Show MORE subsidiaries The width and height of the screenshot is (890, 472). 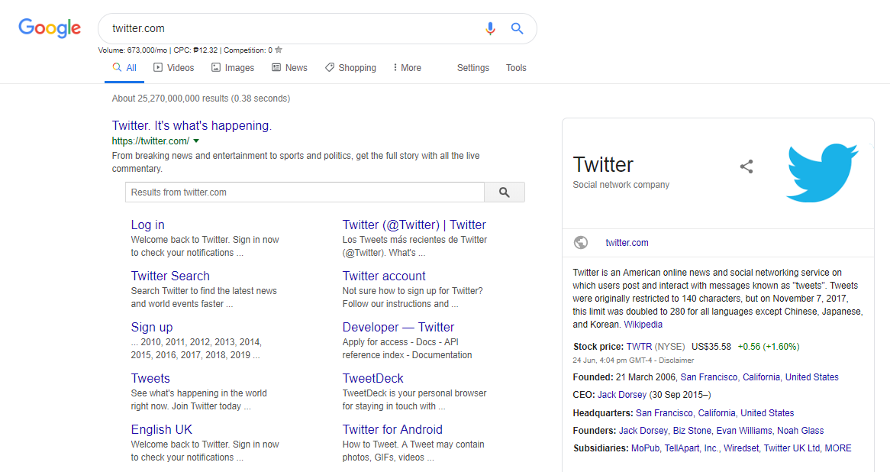click(x=838, y=448)
